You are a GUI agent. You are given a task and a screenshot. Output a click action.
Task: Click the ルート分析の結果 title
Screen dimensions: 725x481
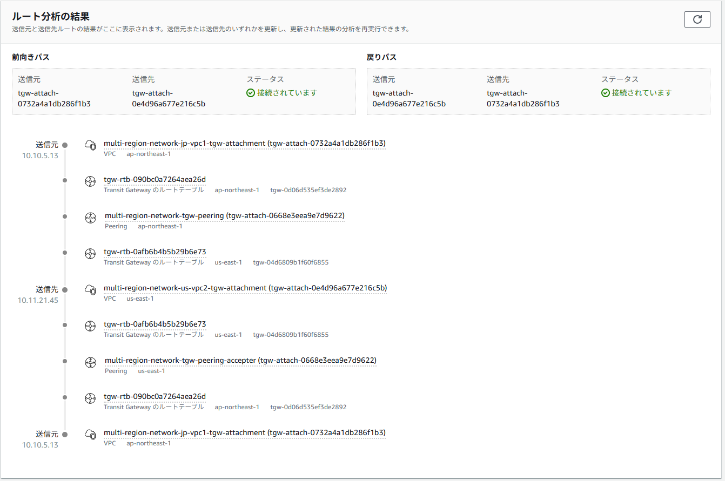point(51,17)
